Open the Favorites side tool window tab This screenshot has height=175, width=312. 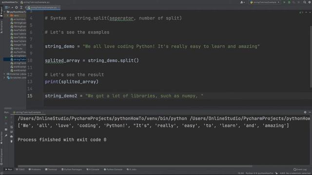click(x=1, y=138)
